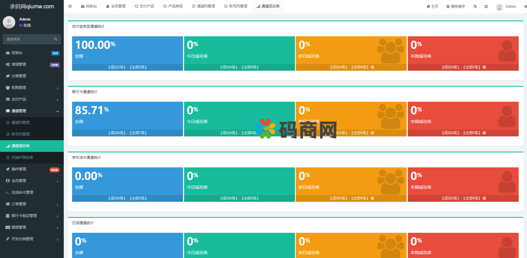The image size is (527, 258).
Task: Open 插件管理 in the sidebar
Action: (19, 169)
